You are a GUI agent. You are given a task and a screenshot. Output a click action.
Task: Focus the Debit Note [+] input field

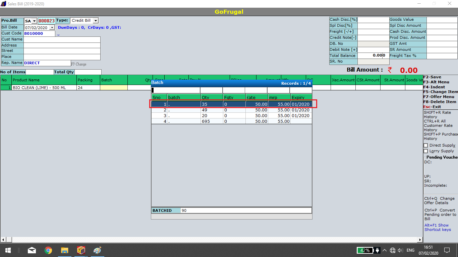pyautogui.click(x=373, y=50)
